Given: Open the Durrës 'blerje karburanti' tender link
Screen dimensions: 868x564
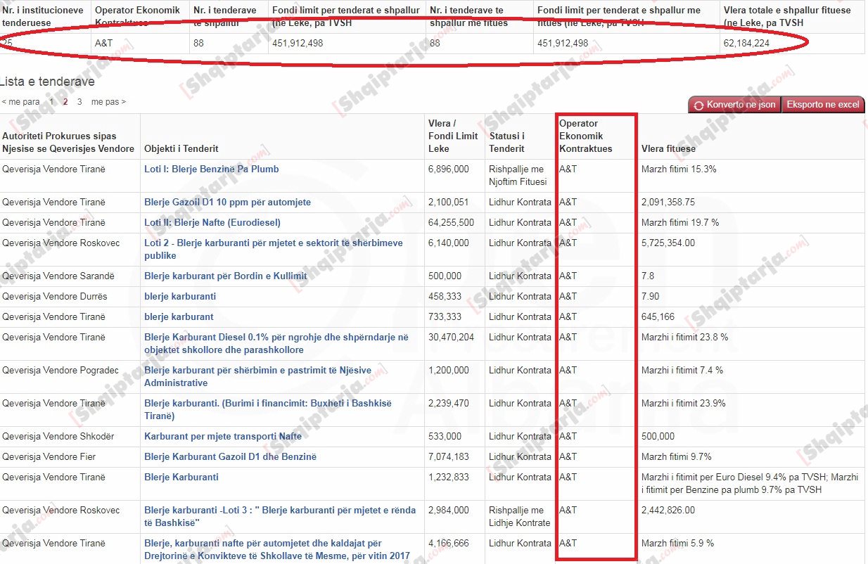Looking at the screenshot, I should pyautogui.click(x=179, y=297).
